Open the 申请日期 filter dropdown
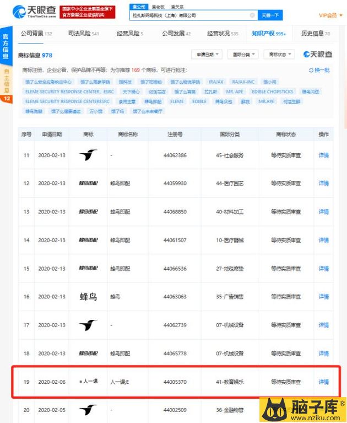This screenshot has width=347, height=423. pos(207,55)
